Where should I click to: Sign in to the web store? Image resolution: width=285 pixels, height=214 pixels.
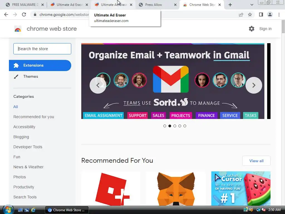click(x=265, y=29)
